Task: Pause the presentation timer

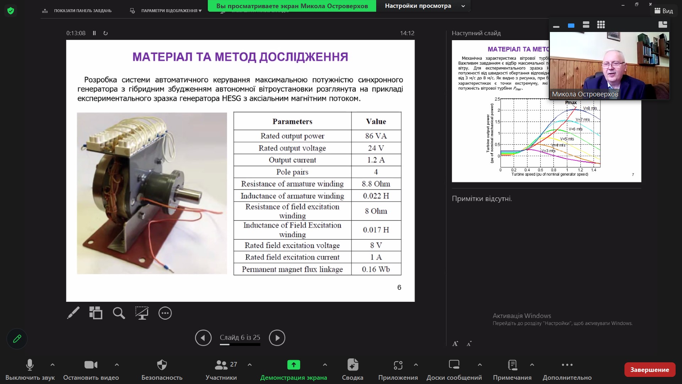Action: click(x=94, y=33)
